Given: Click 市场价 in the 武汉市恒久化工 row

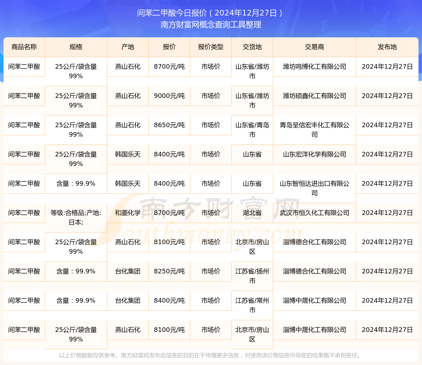Looking at the screenshot, I should click(211, 213).
